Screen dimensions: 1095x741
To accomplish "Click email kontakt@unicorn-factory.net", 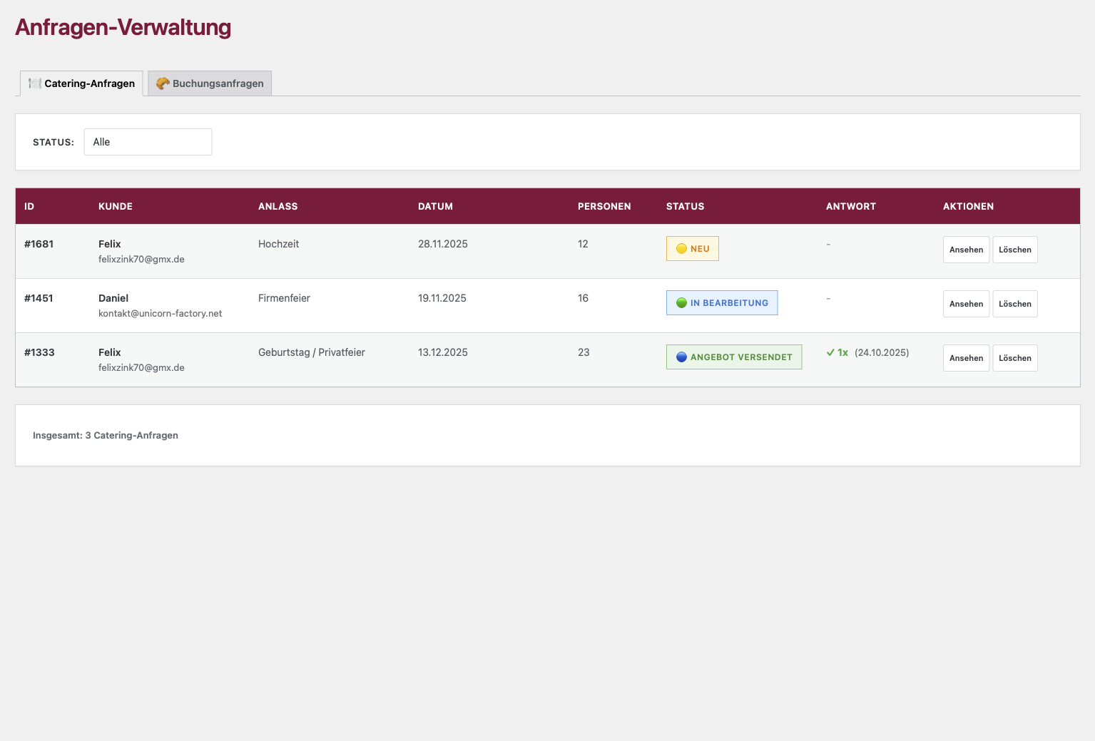I will [x=160, y=314].
